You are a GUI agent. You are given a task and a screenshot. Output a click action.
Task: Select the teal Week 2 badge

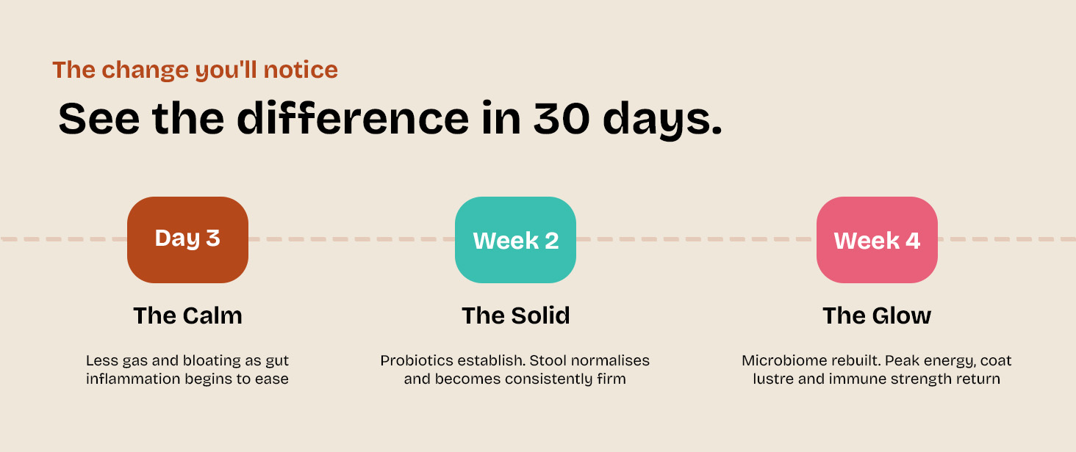coord(515,239)
